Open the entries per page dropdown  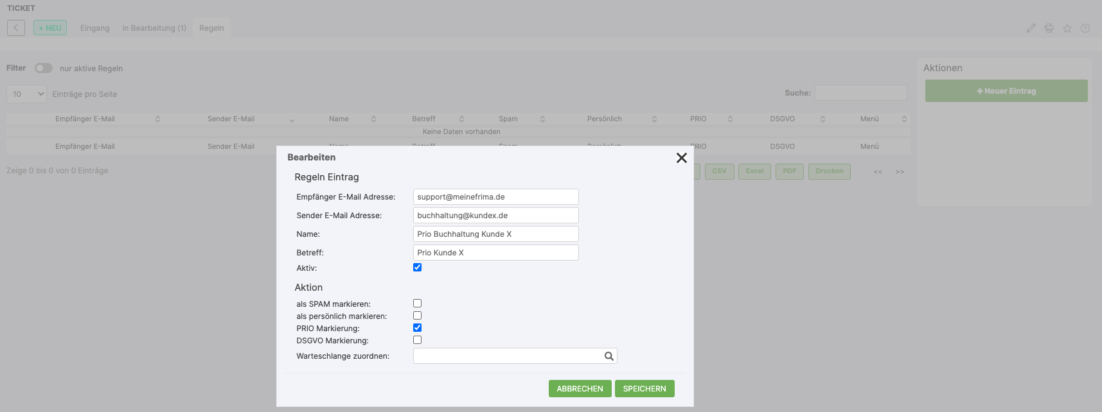27,94
